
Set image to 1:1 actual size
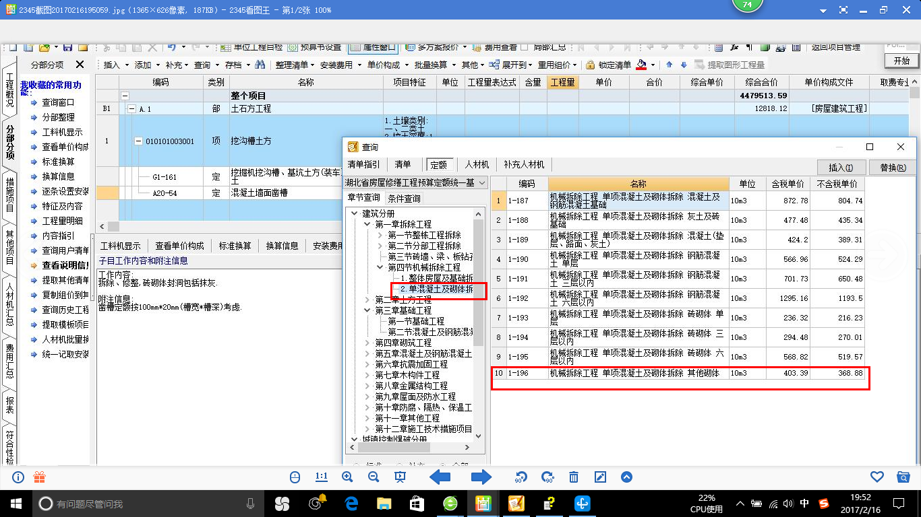click(x=321, y=477)
